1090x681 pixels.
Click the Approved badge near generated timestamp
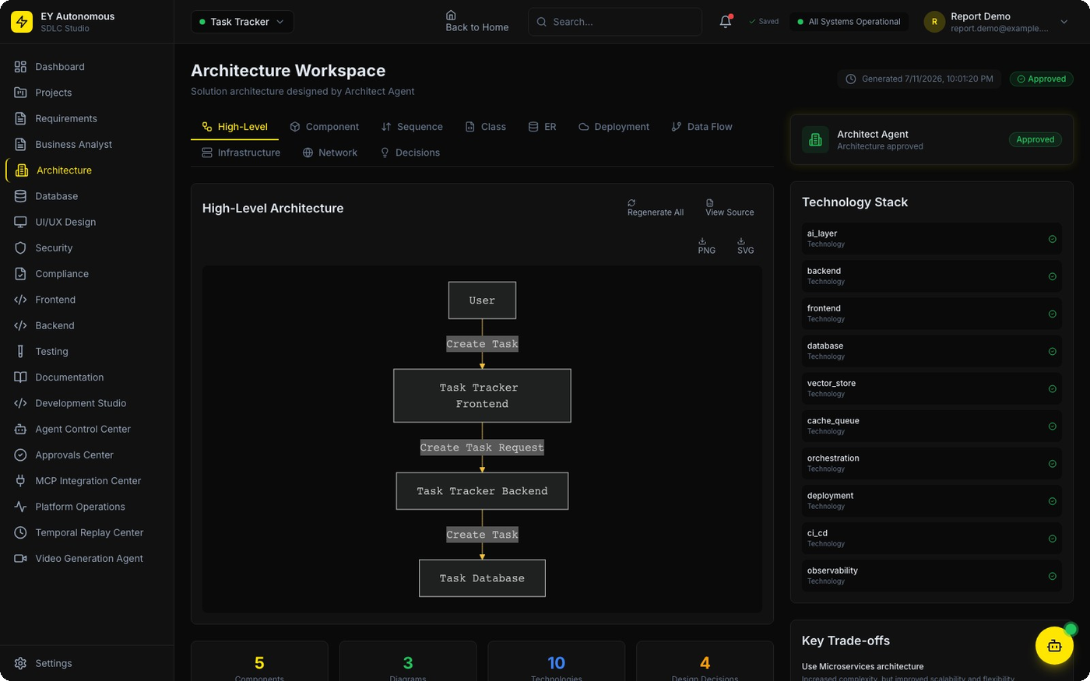pos(1042,79)
